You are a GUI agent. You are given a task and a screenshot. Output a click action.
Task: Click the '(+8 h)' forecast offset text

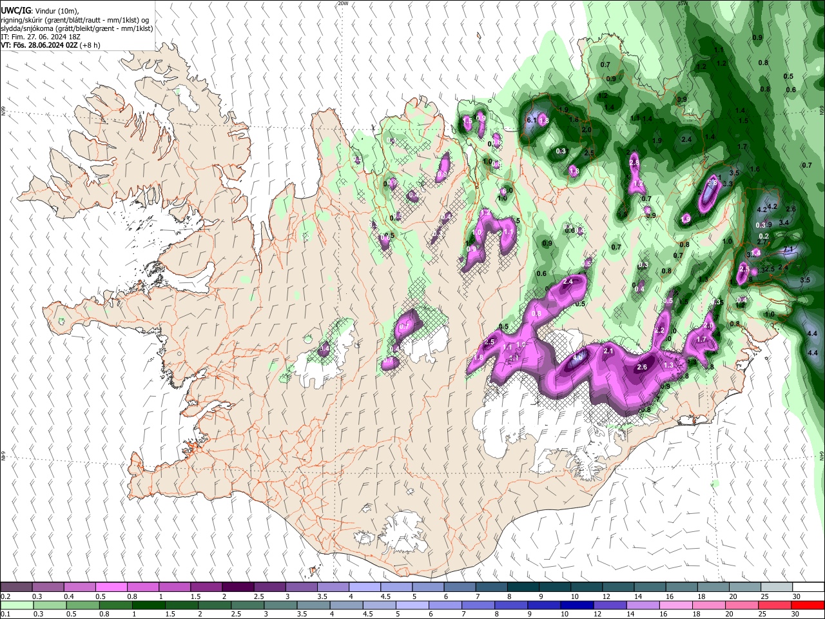tap(90, 46)
